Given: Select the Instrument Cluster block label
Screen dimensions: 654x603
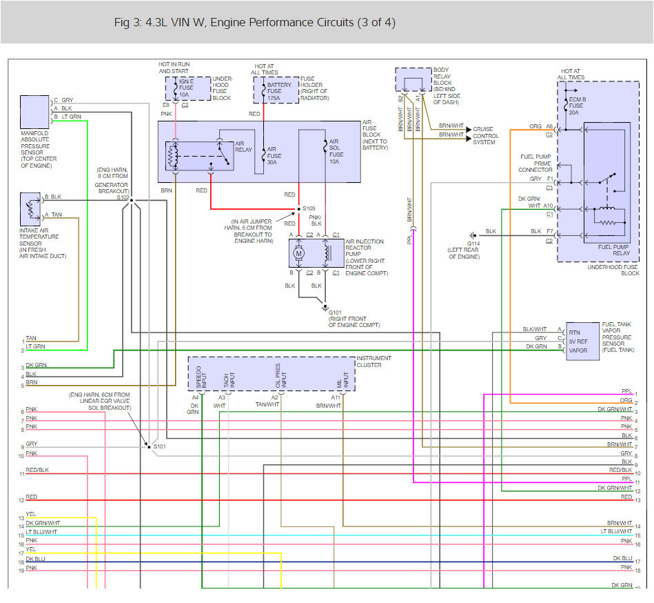Looking at the screenshot, I should [374, 361].
